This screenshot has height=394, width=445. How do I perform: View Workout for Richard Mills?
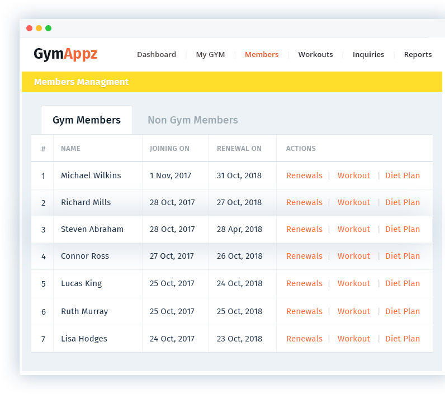click(354, 202)
